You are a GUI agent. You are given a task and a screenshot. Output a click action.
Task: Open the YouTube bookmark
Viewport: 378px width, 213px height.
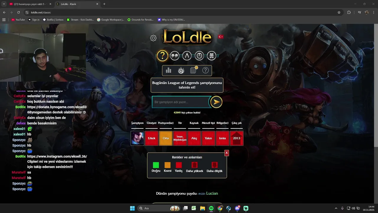[x=18, y=20]
